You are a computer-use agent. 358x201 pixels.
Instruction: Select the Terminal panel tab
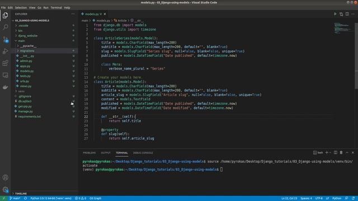(122, 153)
